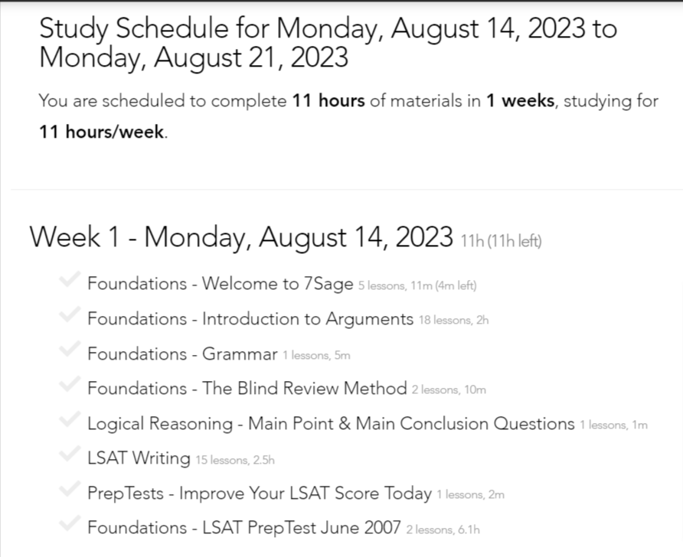Click checkmark icon beside Foundations - Grammar
Screen dimensions: 683x557
pyautogui.click(x=70, y=351)
